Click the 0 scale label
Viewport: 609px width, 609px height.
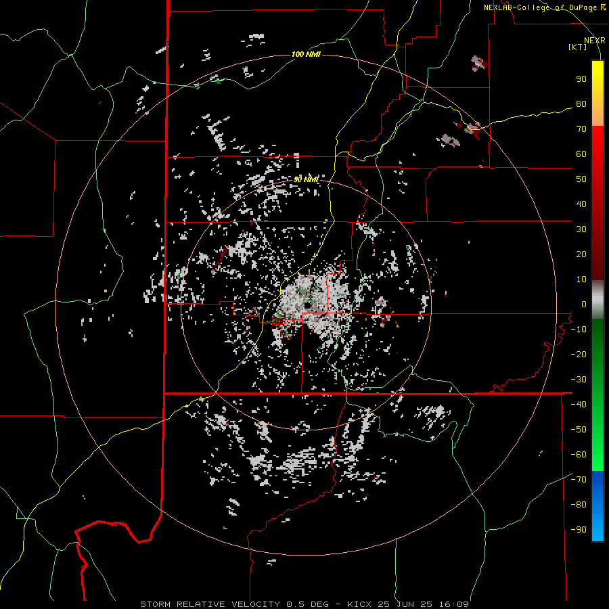tap(584, 304)
